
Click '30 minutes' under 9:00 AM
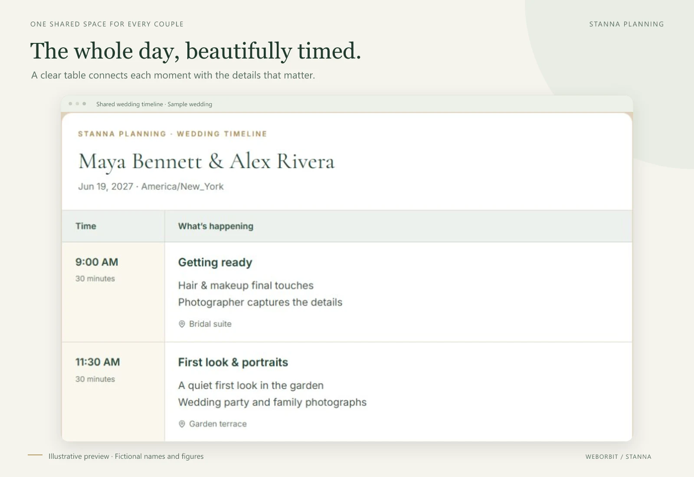pyautogui.click(x=95, y=278)
